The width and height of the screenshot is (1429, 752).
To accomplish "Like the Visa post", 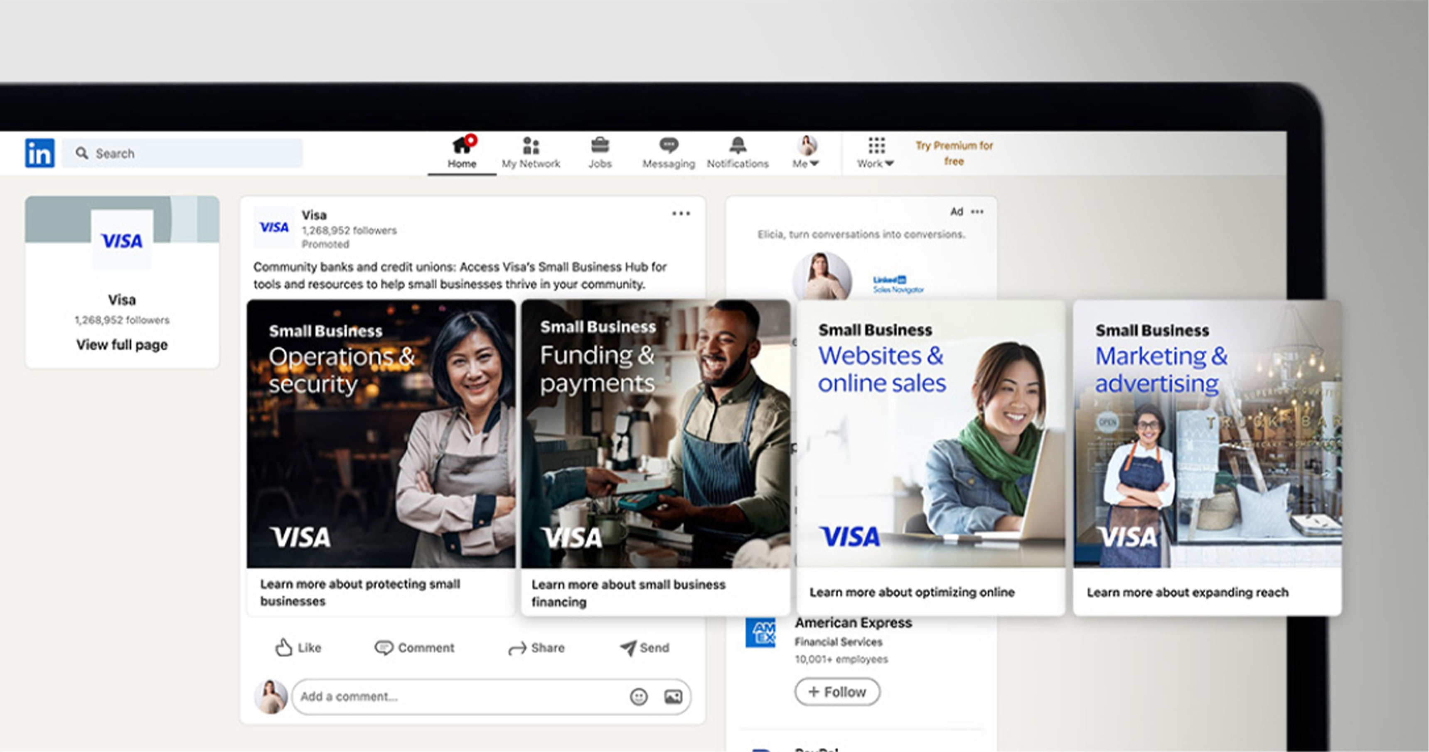I will (x=298, y=648).
